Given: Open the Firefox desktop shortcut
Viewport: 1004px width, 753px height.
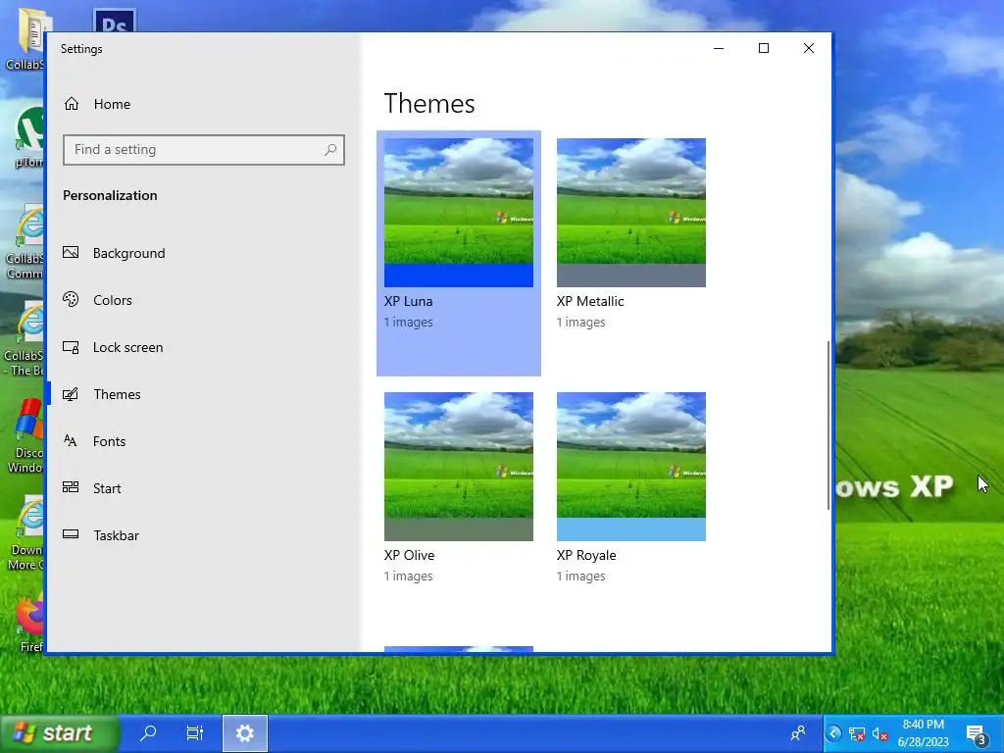Looking at the screenshot, I should click(x=29, y=623).
